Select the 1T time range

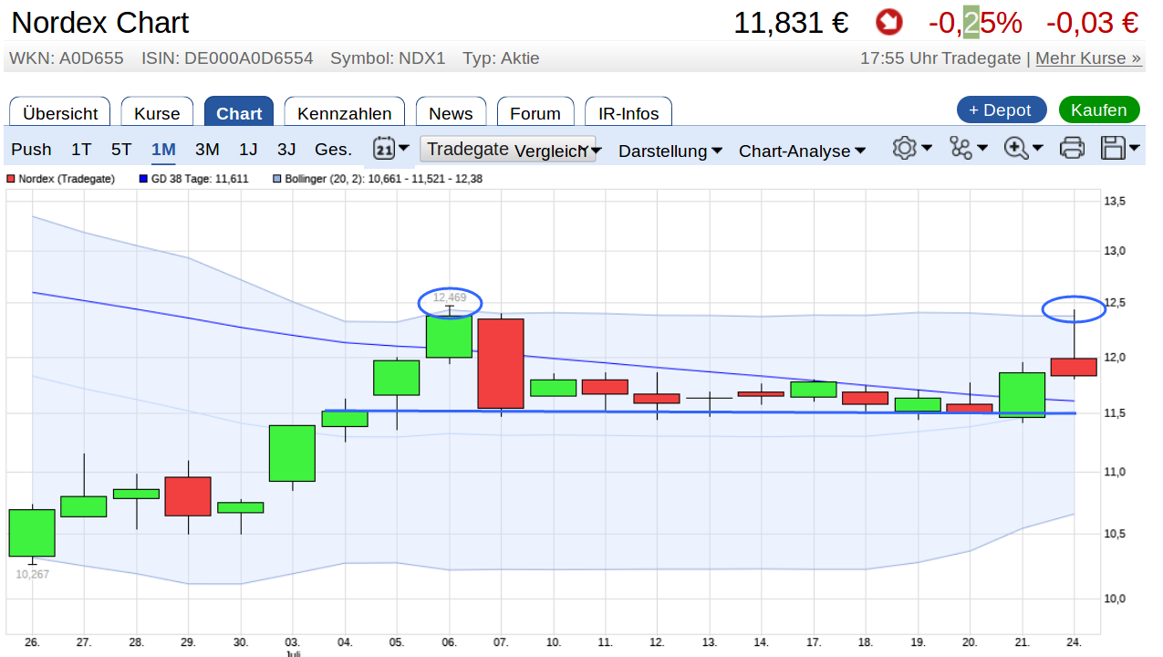tap(81, 149)
